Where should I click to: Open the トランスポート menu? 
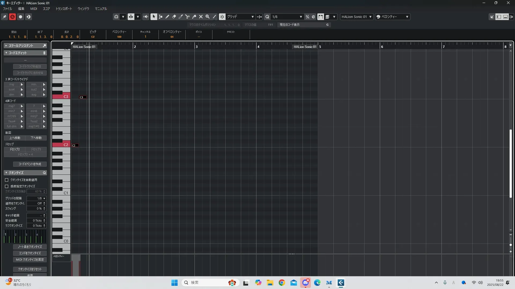pyautogui.click(x=64, y=9)
